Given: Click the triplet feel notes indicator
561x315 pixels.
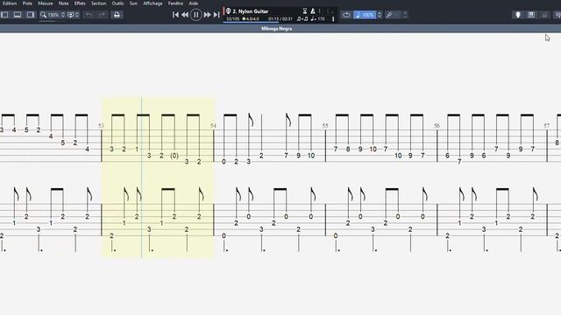Looking at the screenshot, I should (x=302, y=19).
